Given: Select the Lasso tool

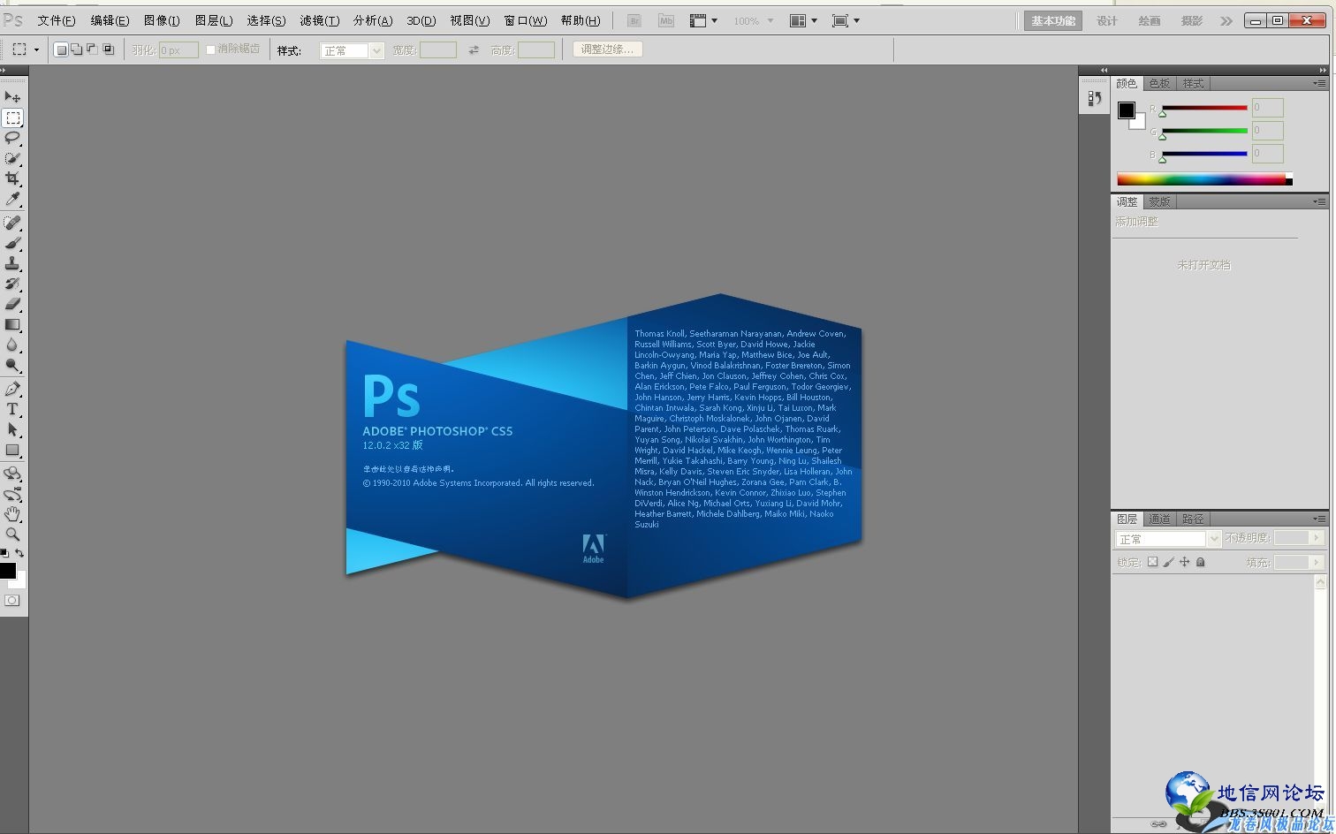Looking at the screenshot, I should tap(12, 138).
